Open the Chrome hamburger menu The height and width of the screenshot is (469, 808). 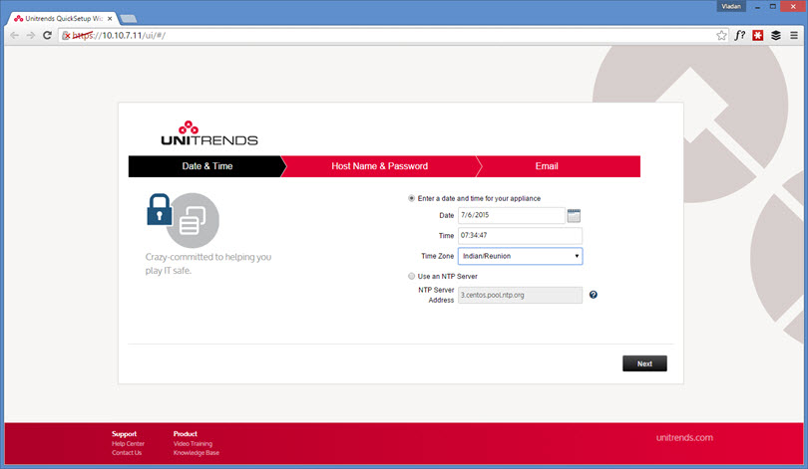(x=794, y=36)
